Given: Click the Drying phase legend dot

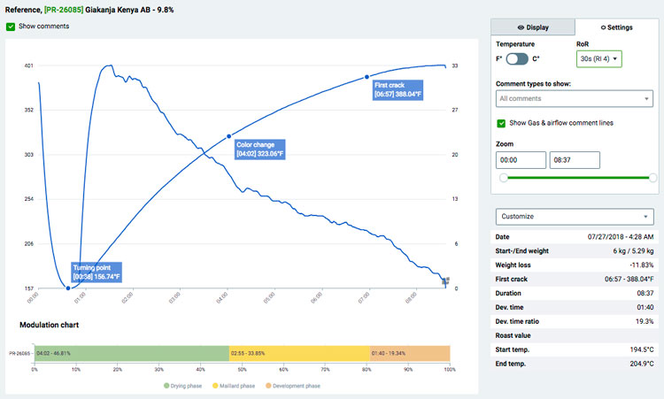Looking at the screenshot, I should coord(166,386).
